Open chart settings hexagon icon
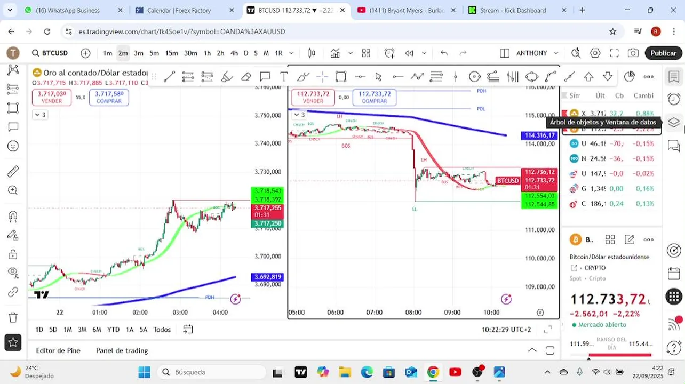This screenshot has height=384, width=685. click(x=595, y=53)
